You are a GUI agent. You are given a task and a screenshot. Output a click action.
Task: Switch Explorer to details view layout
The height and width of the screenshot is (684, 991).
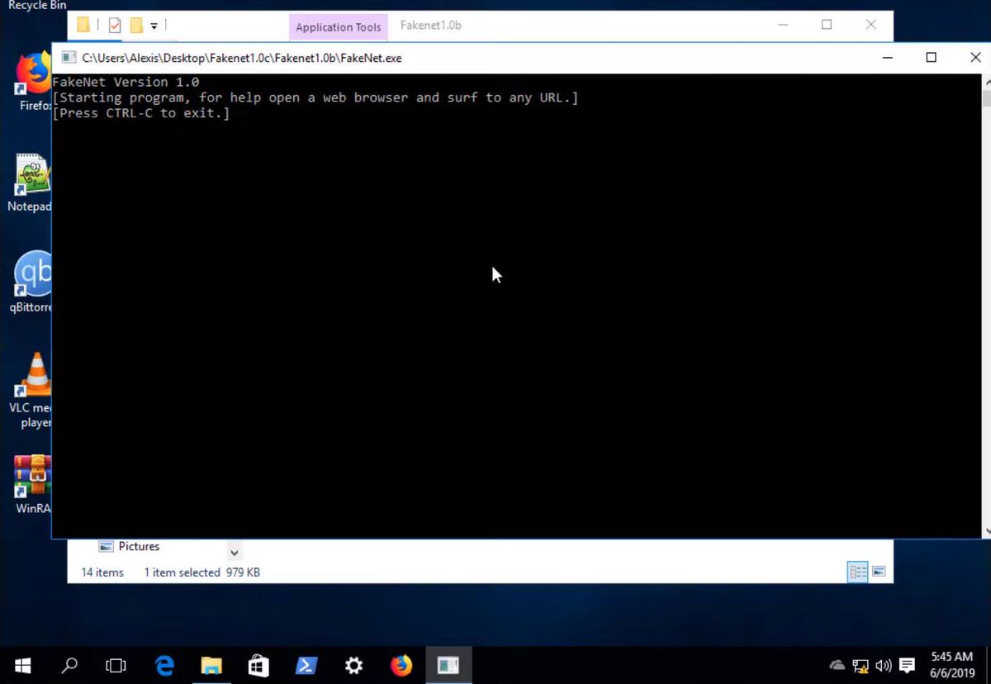click(x=858, y=572)
